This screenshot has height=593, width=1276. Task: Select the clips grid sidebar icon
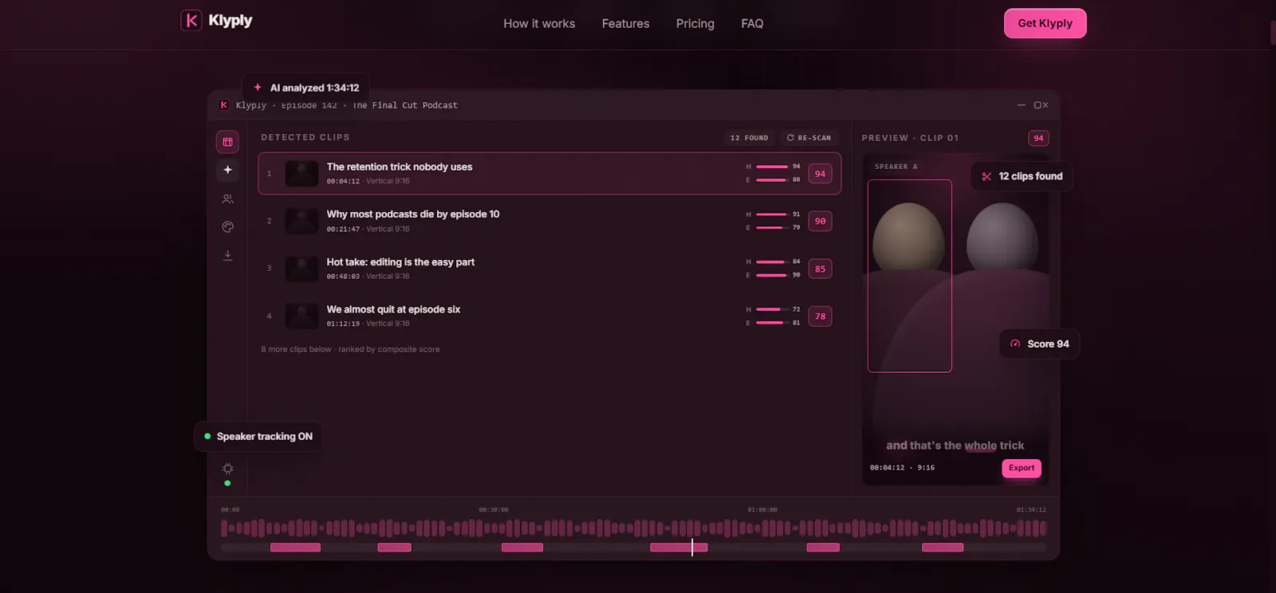pyautogui.click(x=227, y=142)
